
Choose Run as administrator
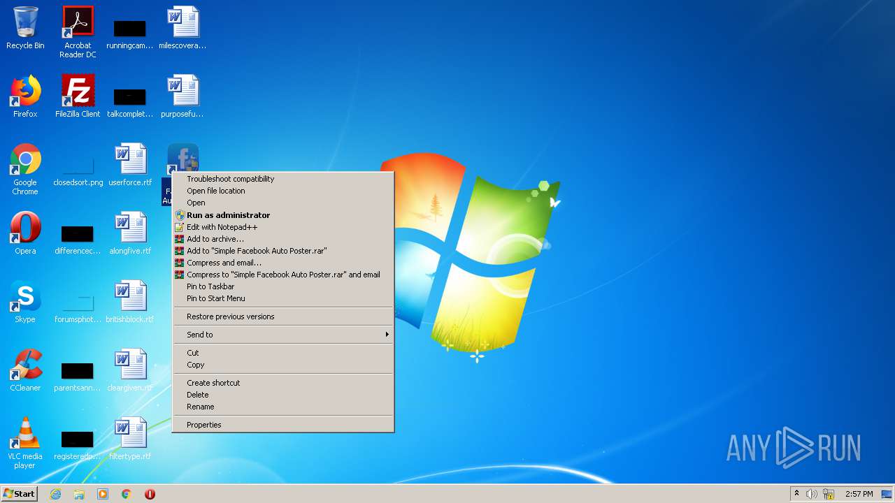click(x=283, y=215)
